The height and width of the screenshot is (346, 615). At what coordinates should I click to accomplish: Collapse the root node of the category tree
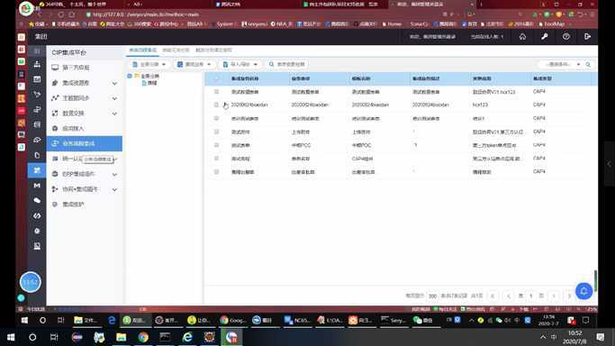point(130,76)
